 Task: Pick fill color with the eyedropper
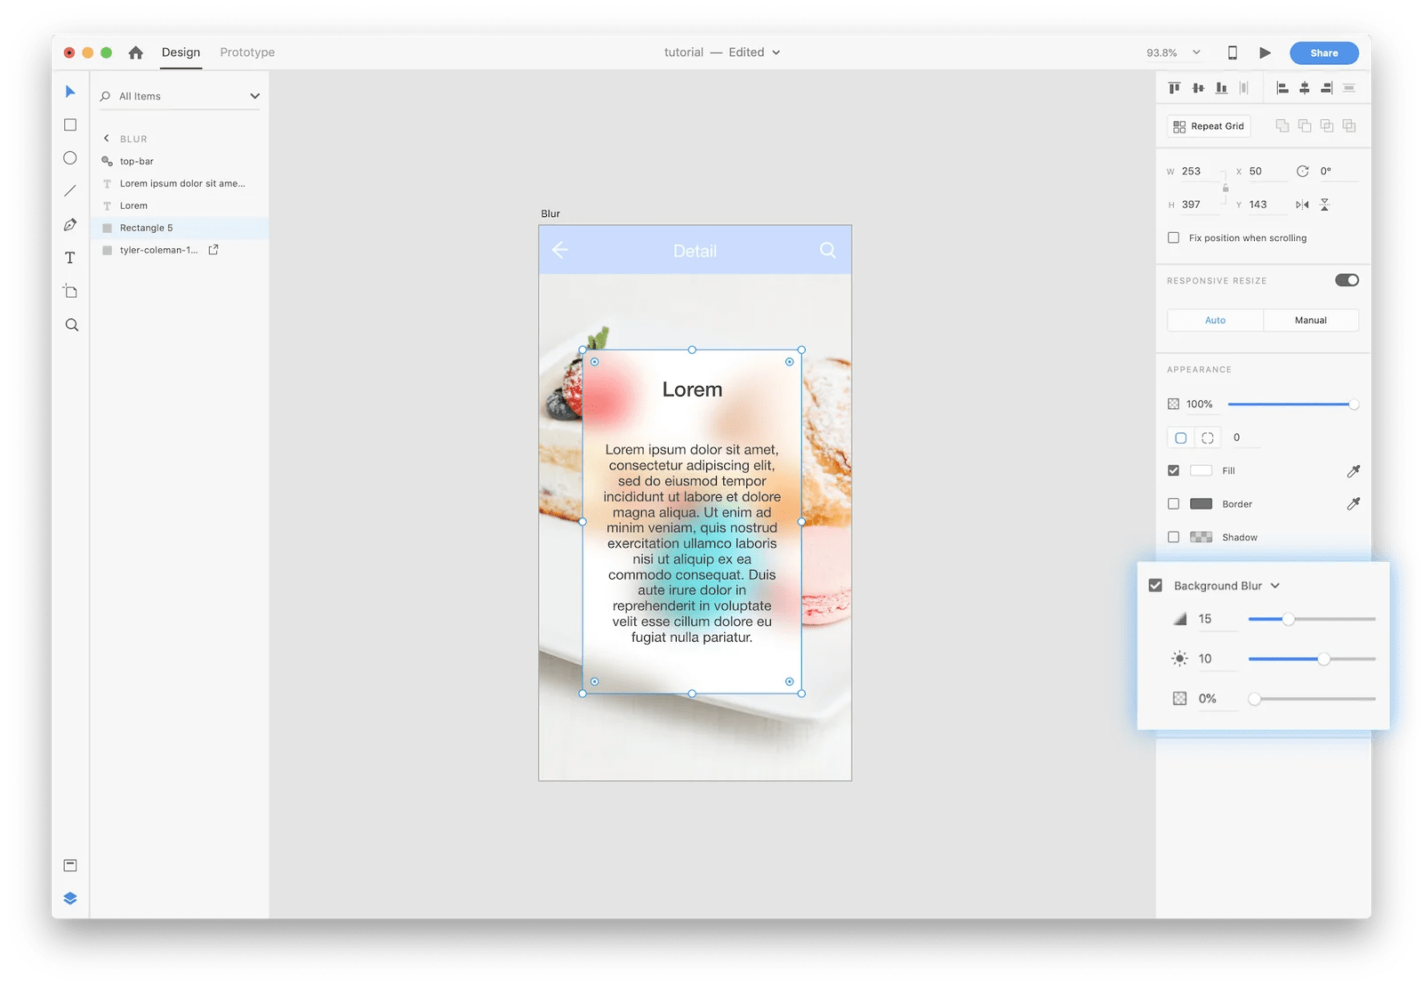[x=1354, y=470]
